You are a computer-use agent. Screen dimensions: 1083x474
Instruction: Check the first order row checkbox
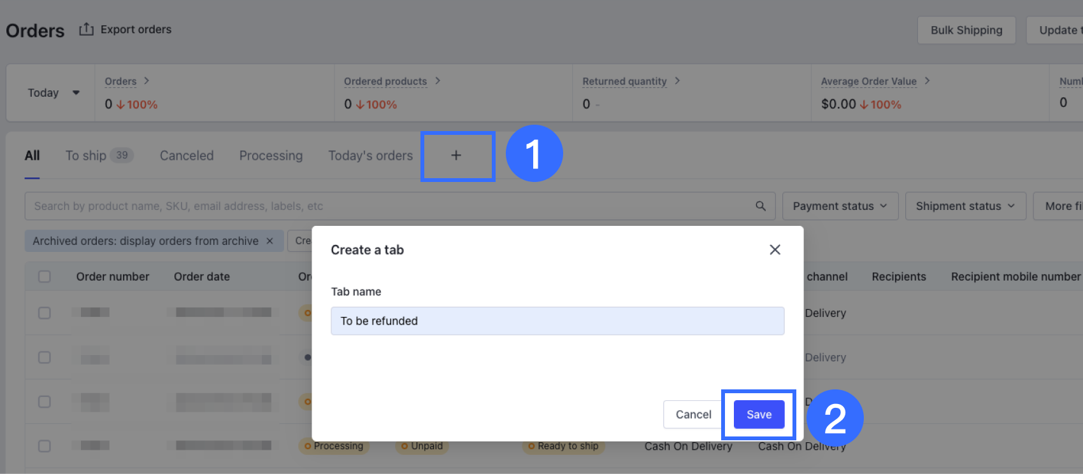(45, 313)
